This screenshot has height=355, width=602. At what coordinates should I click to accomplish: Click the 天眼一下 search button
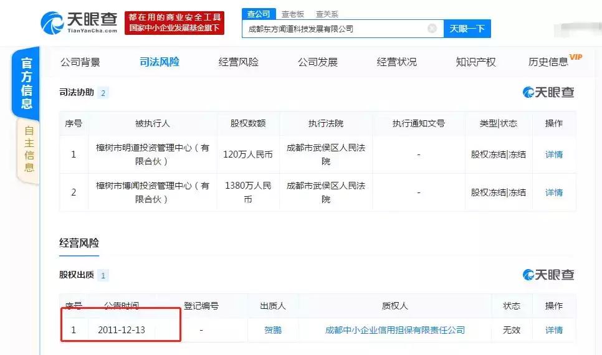coord(467,29)
